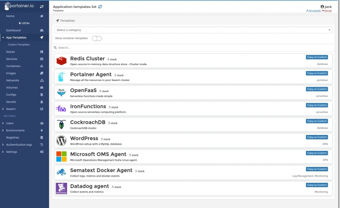The width and height of the screenshot is (340, 208).
Task: Click the Containers cubes icon
Action: click(x=42, y=66)
